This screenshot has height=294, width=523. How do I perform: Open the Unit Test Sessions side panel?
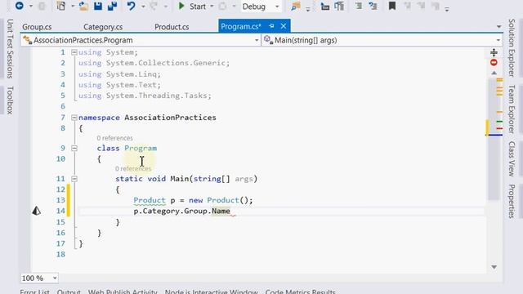click(x=10, y=48)
